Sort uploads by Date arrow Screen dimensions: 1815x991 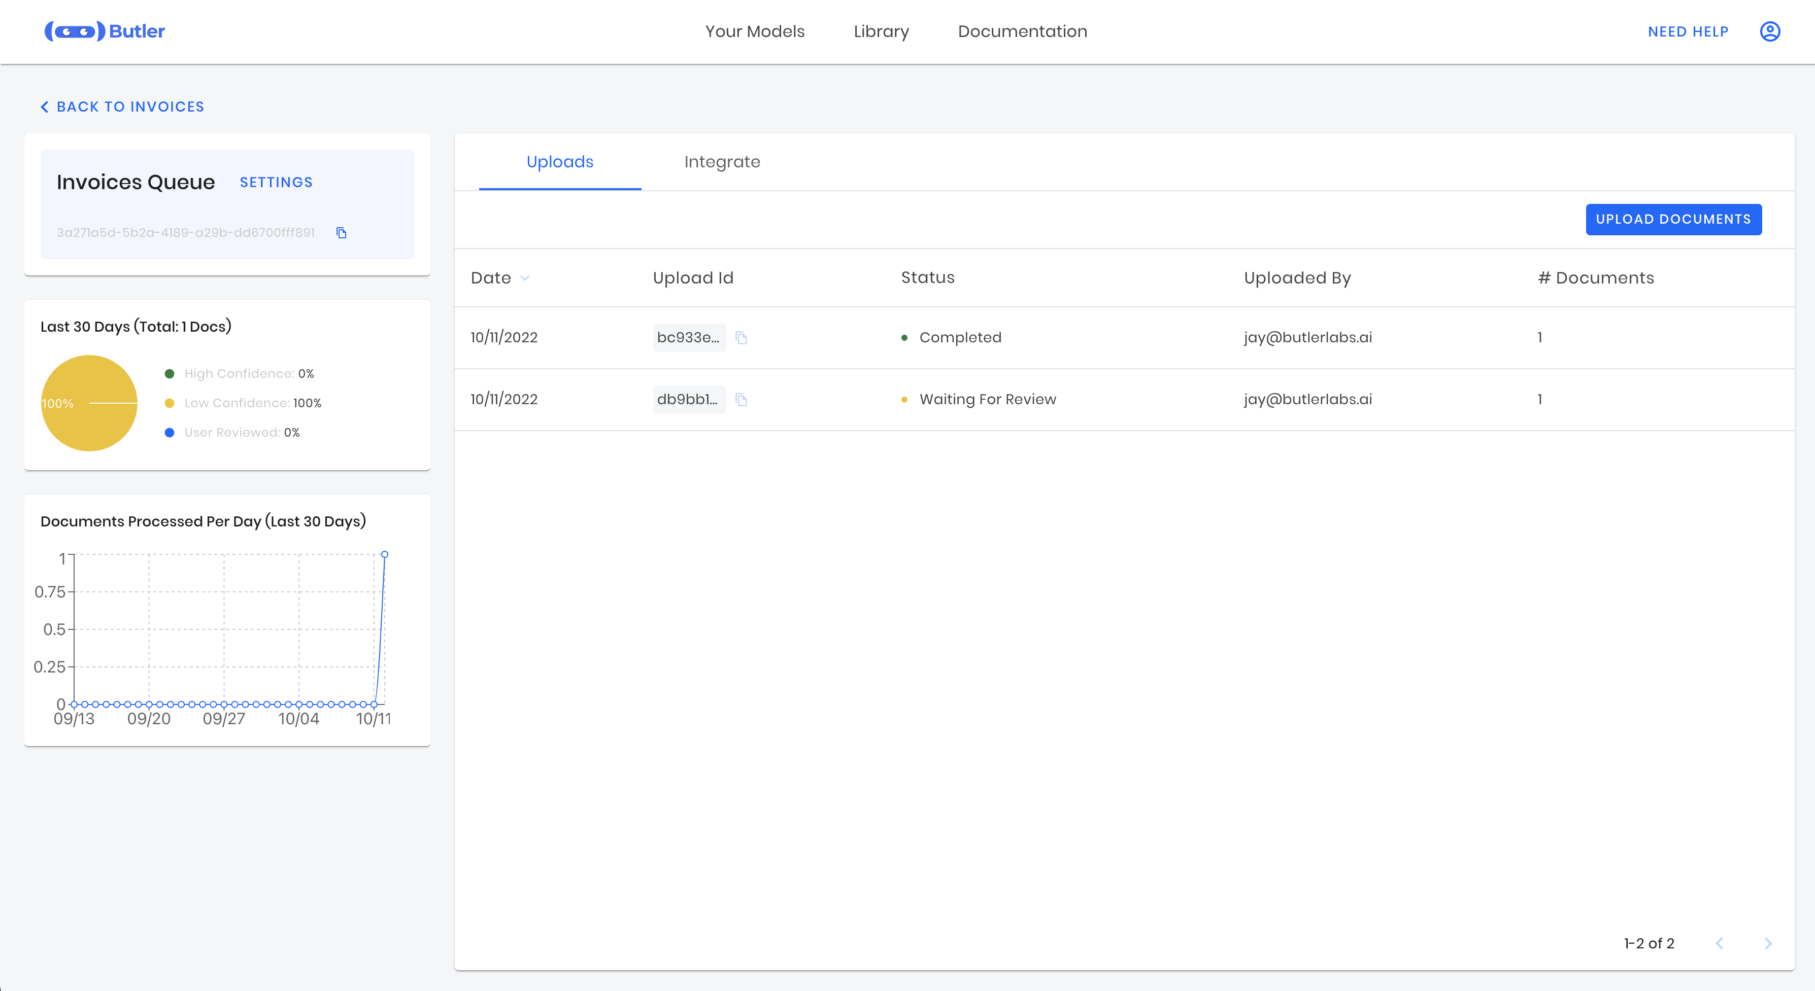[525, 278]
